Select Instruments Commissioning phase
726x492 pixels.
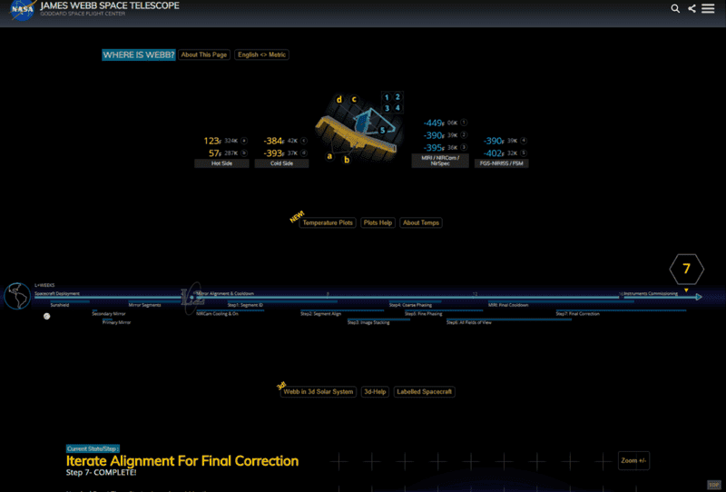point(651,293)
